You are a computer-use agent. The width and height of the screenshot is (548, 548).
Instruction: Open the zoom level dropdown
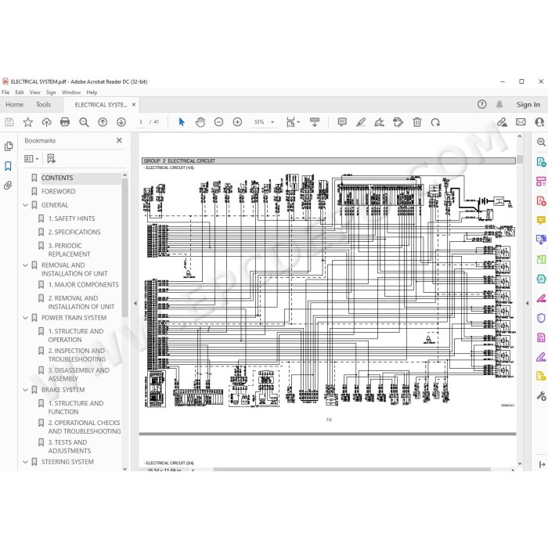272,122
